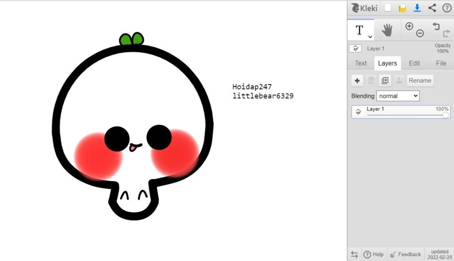Select the Text tool

coord(359,30)
